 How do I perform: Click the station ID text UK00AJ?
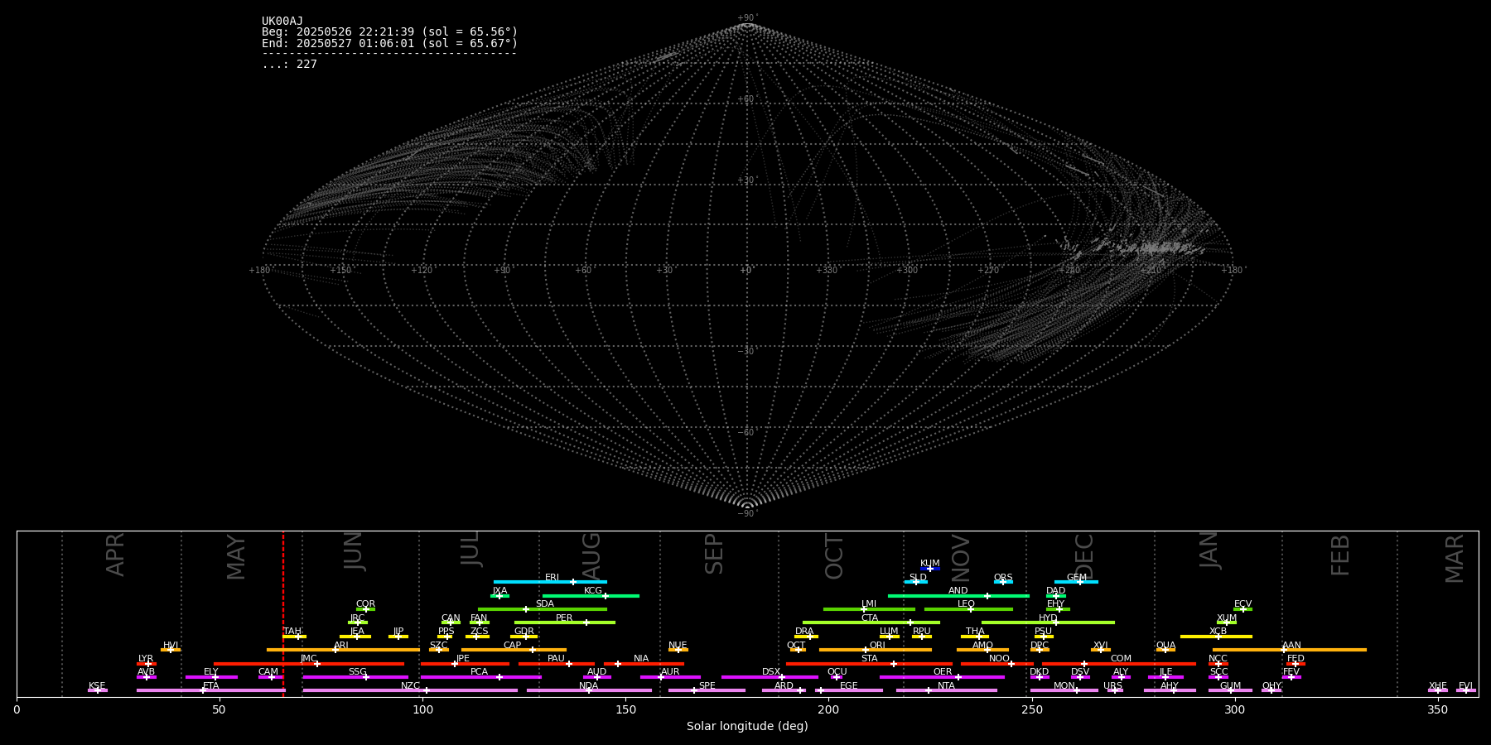coord(282,22)
